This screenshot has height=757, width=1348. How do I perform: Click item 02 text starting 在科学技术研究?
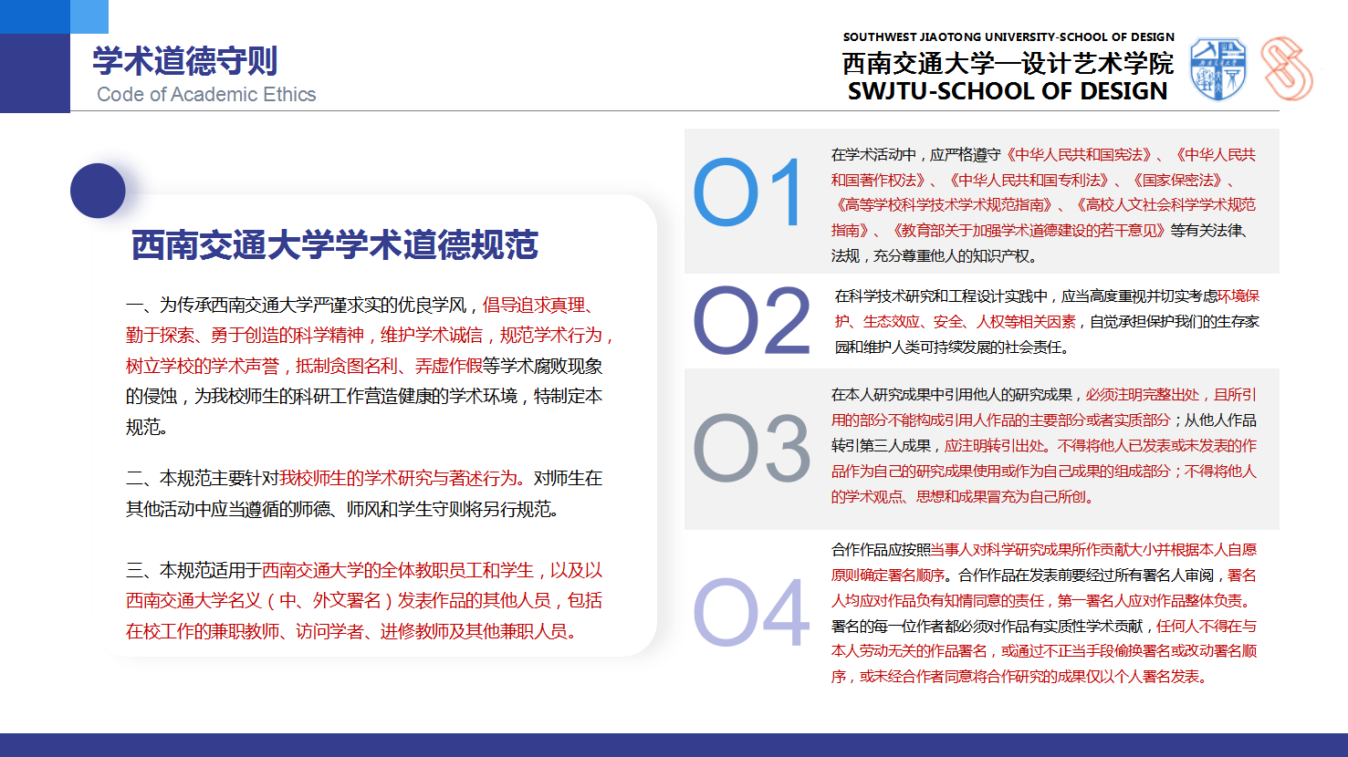(x=1047, y=321)
